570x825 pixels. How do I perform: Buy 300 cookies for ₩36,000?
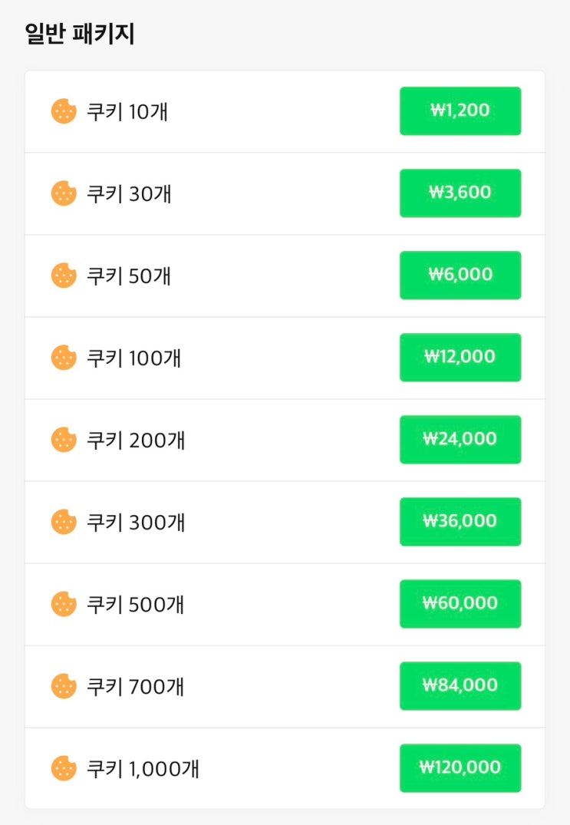pyautogui.click(x=460, y=522)
